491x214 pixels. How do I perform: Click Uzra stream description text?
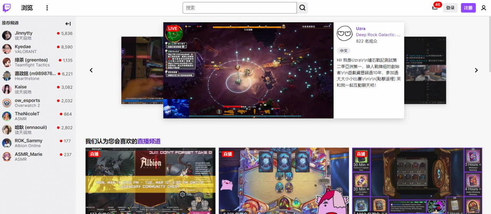click(x=369, y=73)
